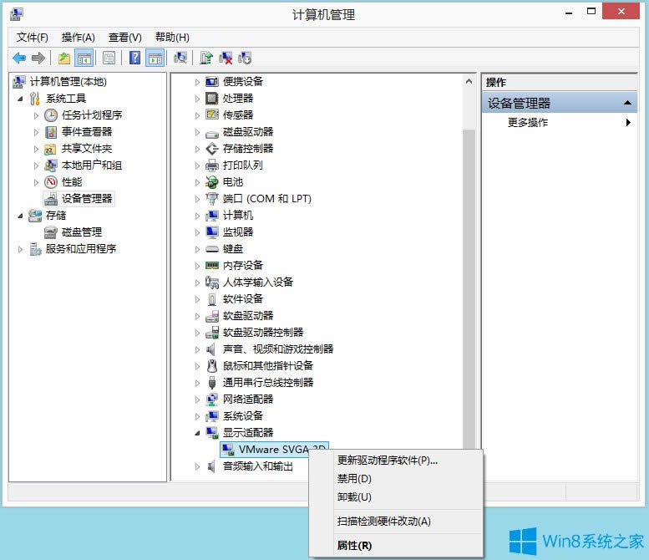Expand the 网络适配器 device category
This screenshot has width=649, height=560.
tap(198, 400)
